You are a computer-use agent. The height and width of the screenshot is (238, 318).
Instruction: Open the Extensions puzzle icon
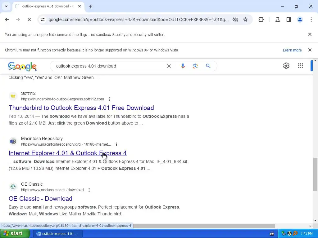point(261,20)
